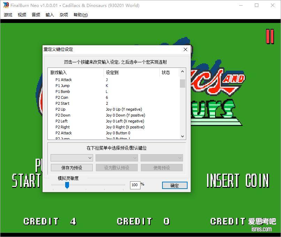Screen dimensions: 281x237
Task: Click the list scrollbar up arrow
Action: (182, 72)
